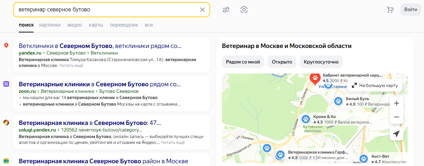Switch to the видео tab
This screenshot has height=166, width=424.
(75, 25)
